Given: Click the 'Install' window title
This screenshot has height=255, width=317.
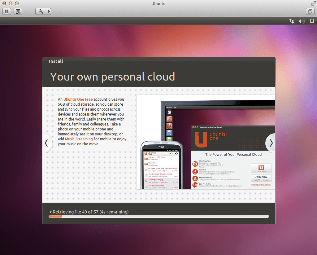Looking at the screenshot, I should [56, 61].
